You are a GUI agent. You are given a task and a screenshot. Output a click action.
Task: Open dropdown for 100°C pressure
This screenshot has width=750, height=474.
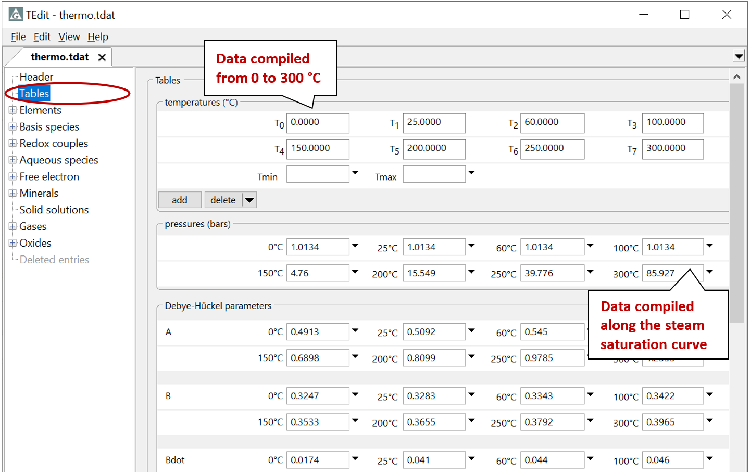(709, 246)
